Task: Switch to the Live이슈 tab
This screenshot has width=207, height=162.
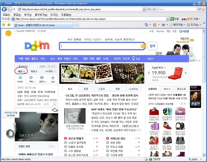Action: pos(134,89)
